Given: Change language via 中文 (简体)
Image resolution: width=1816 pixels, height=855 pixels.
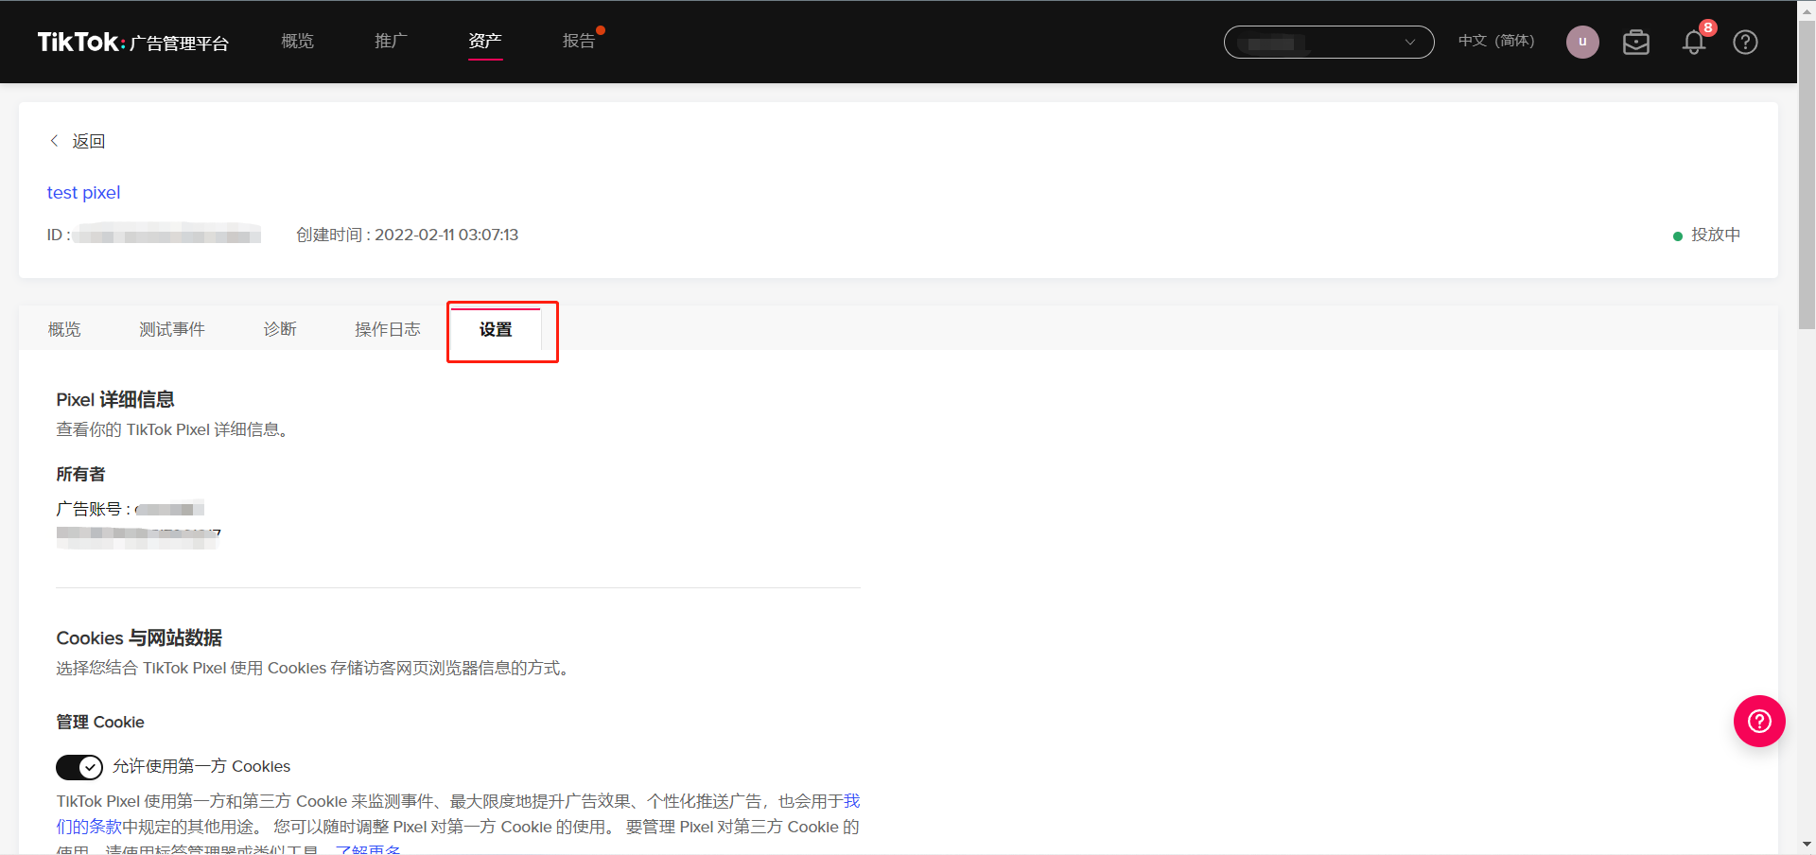Looking at the screenshot, I should 1496,41.
